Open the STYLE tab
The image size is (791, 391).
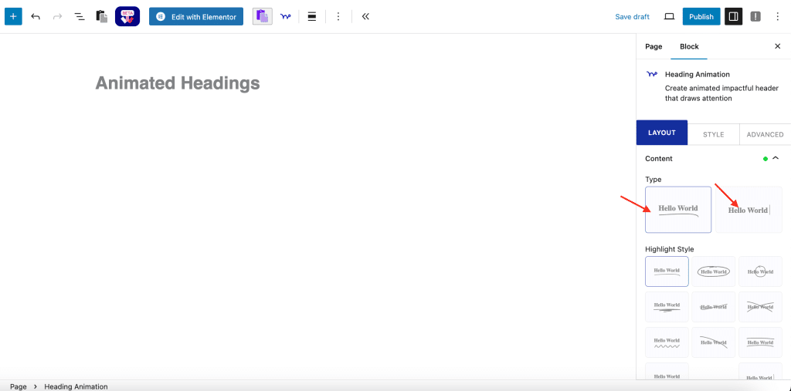pyautogui.click(x=713, y=134)
